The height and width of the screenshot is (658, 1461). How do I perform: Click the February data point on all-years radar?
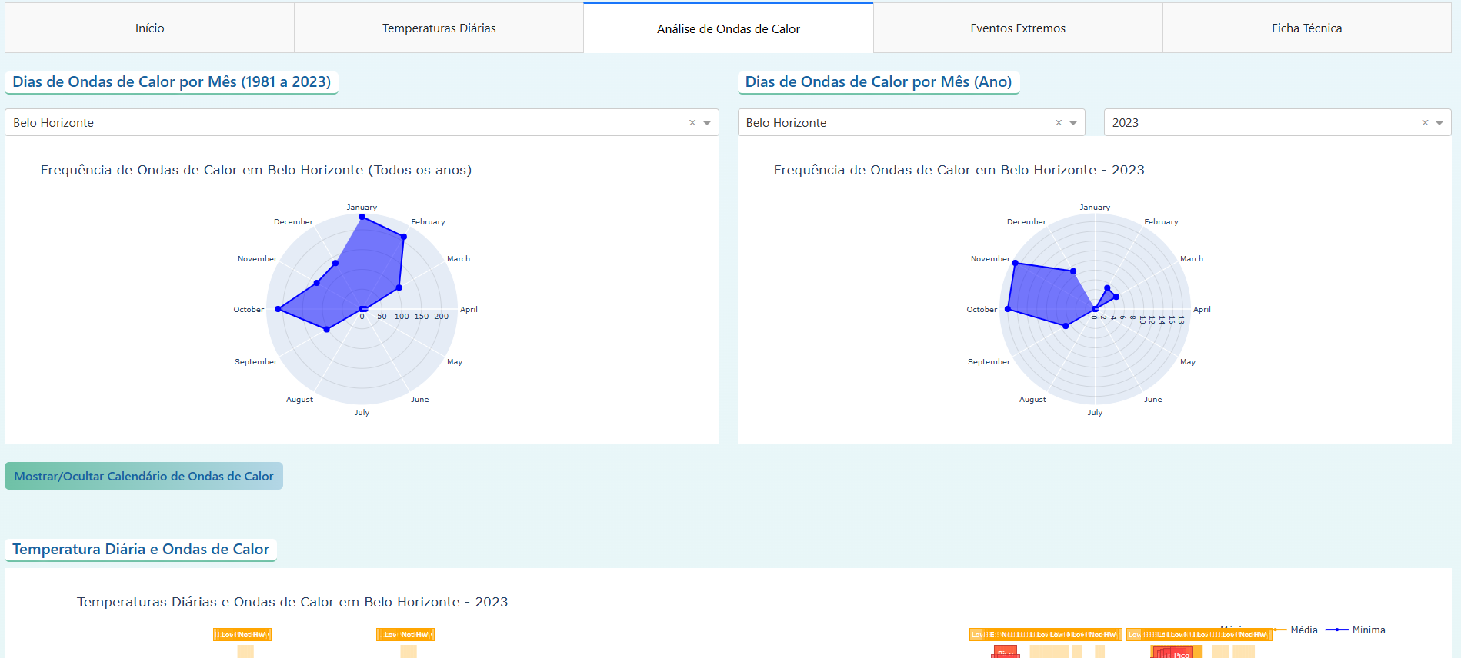[x=403, y=237]
